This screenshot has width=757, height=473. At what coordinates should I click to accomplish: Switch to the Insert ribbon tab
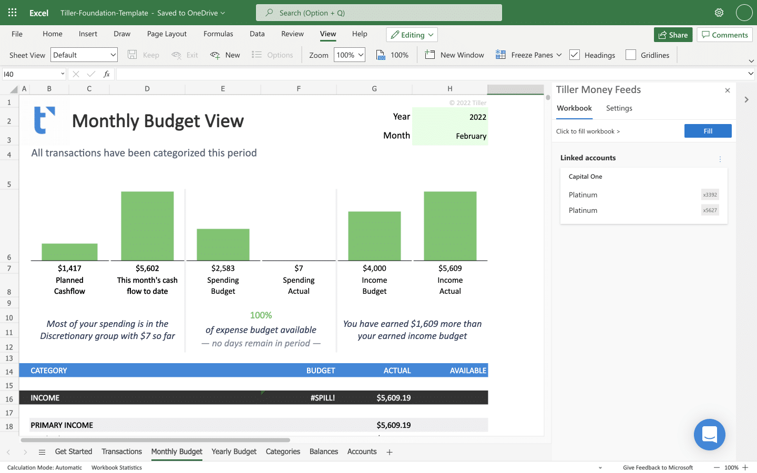(88, 34)
